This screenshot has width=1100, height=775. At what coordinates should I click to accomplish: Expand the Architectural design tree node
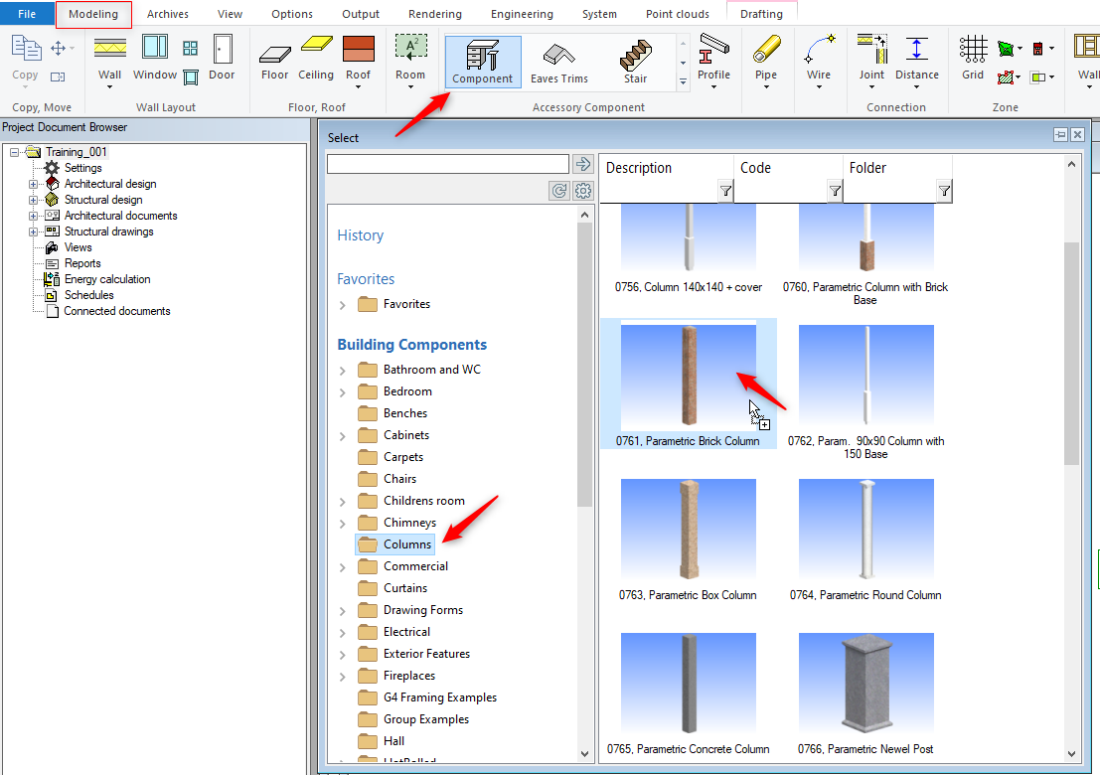[33, 184]
